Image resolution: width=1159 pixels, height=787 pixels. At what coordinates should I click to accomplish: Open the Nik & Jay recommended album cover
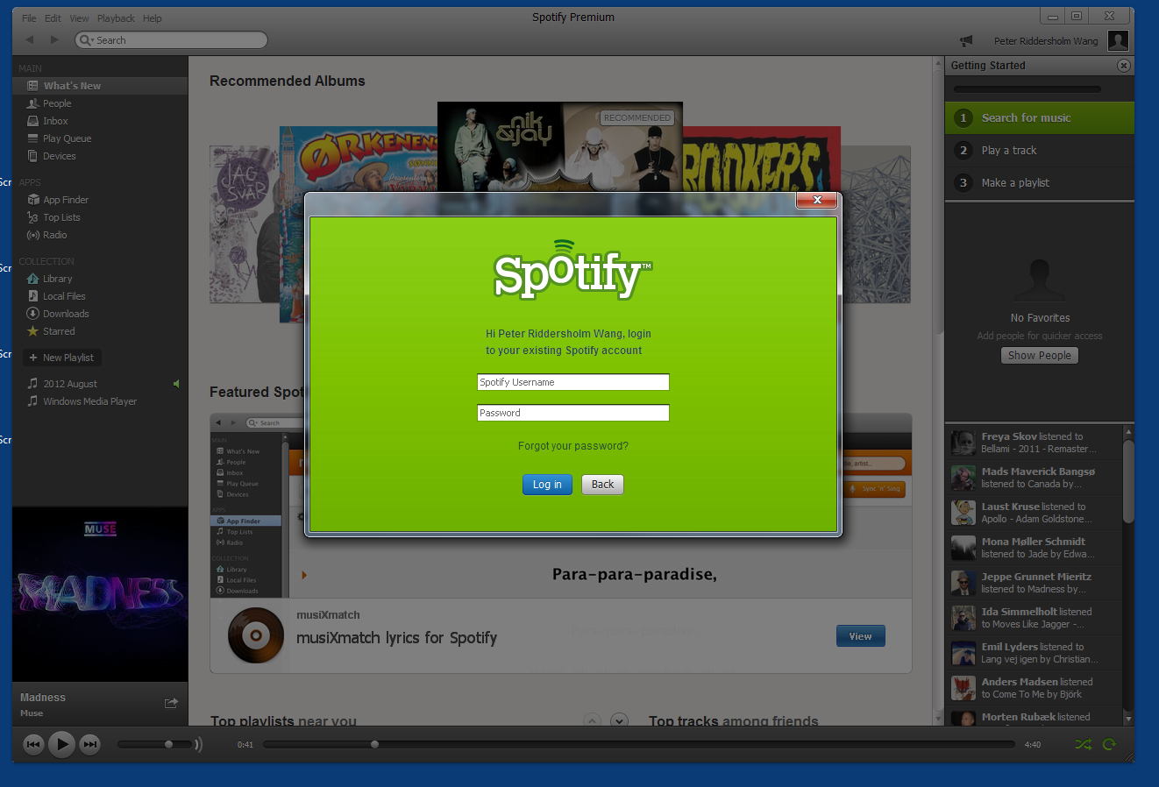(x=560, y=146)
